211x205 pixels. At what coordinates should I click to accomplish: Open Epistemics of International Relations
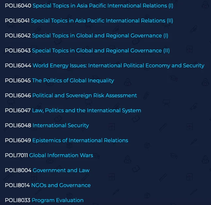80,141
